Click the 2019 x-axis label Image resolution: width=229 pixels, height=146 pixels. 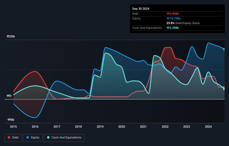(x=100, y=127)
